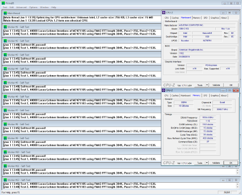Click OK button in lower CPU-Z window
The height and width of the screenshot is (195, 242).
231,163
